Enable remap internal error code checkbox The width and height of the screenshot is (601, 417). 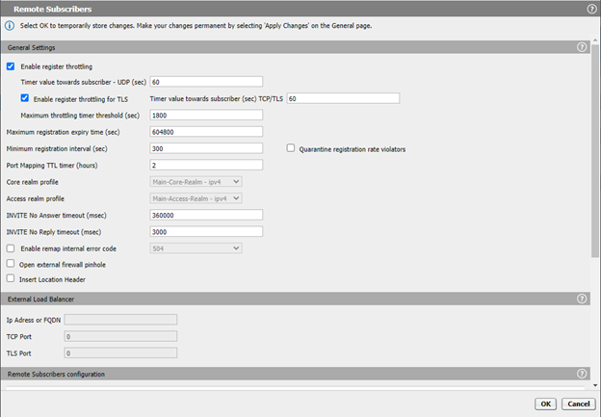[x=11, y=248]
